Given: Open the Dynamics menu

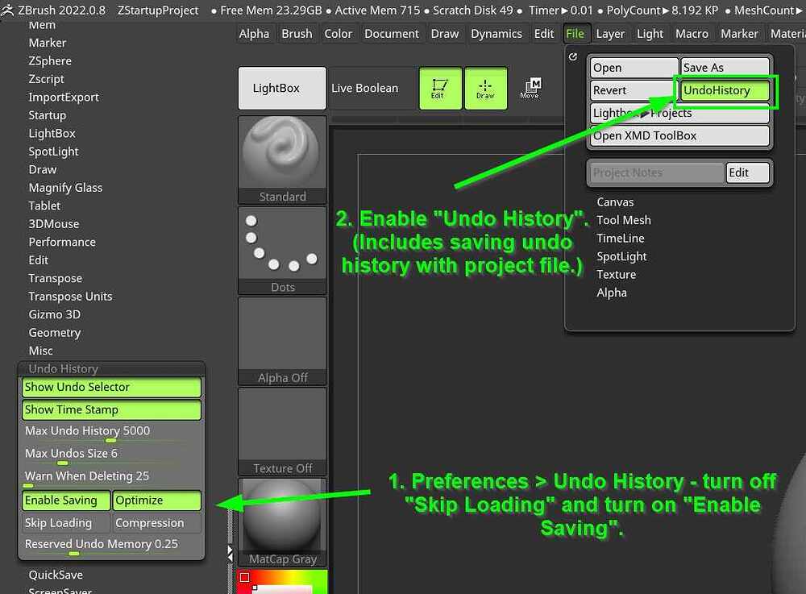Looking at the screenshot, I should (496, 34).
